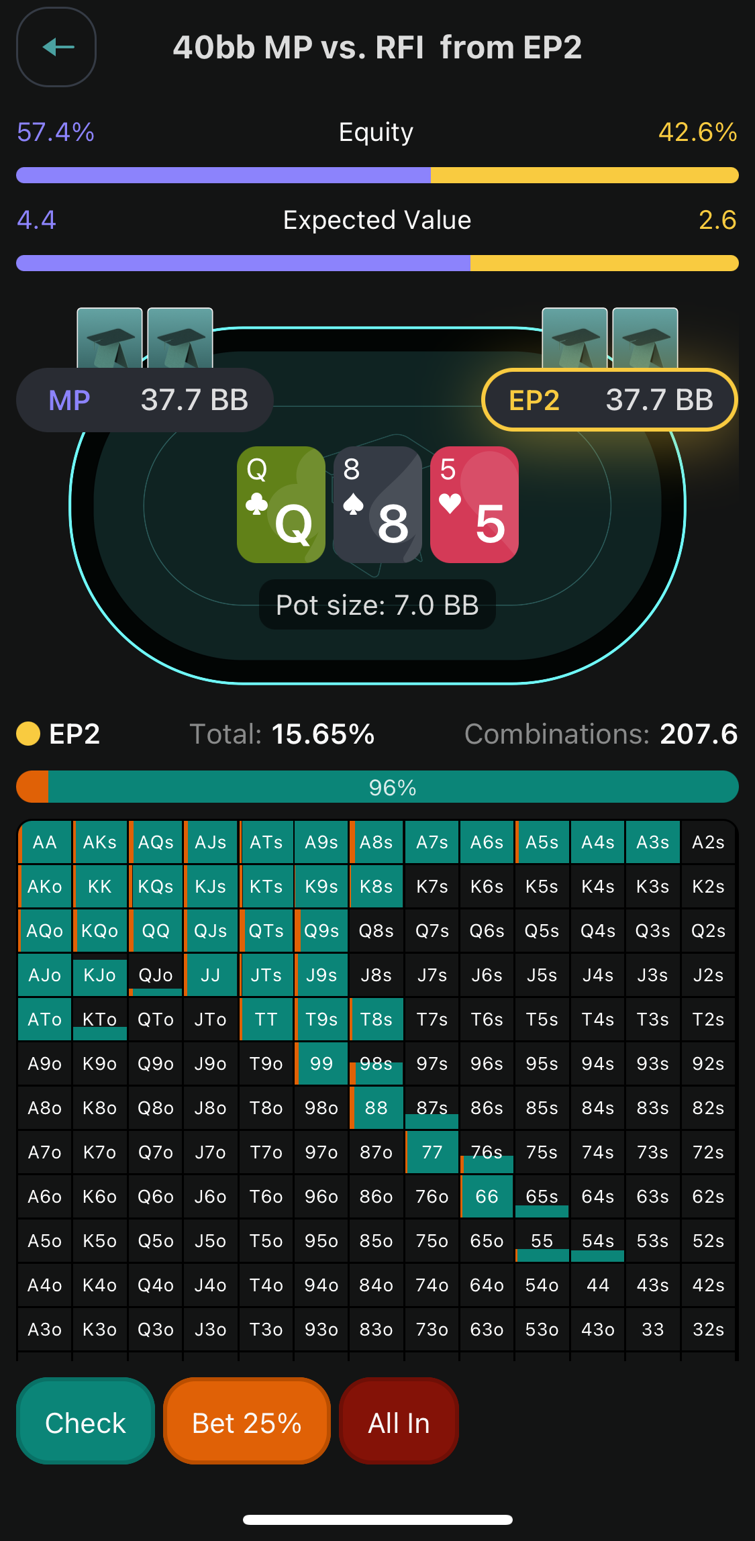755x1541 pixels.
Task: Select the 88 hand cell
Action: pyautogui.click(x=376, y=1108)
